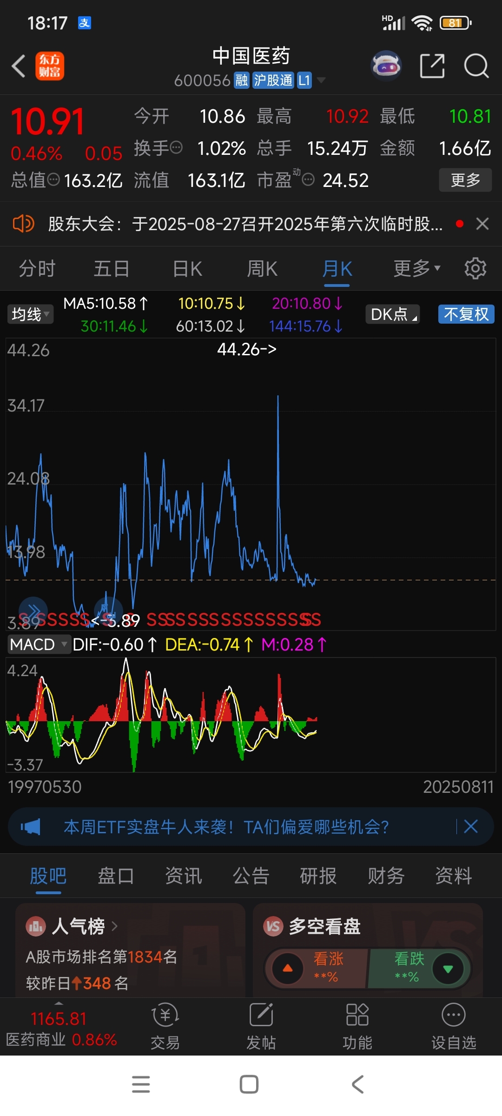
Task: Select the 月K chart tab
Action: [x=337, y=269]
